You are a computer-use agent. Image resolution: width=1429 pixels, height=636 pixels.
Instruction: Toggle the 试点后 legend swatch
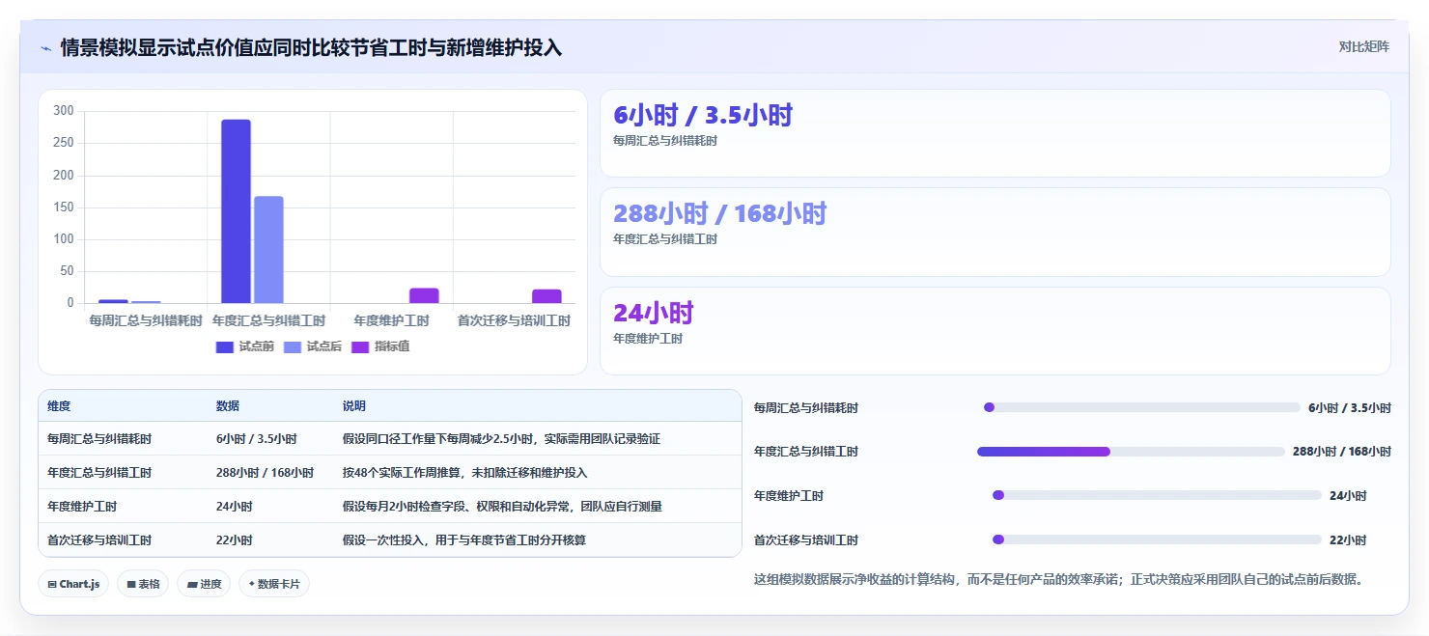click(x=293, y=346)
